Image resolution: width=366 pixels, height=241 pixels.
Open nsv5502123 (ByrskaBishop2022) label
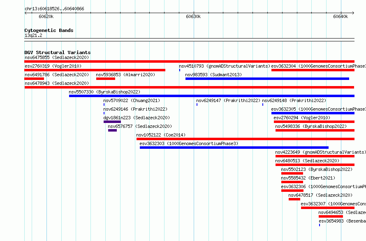317,169
